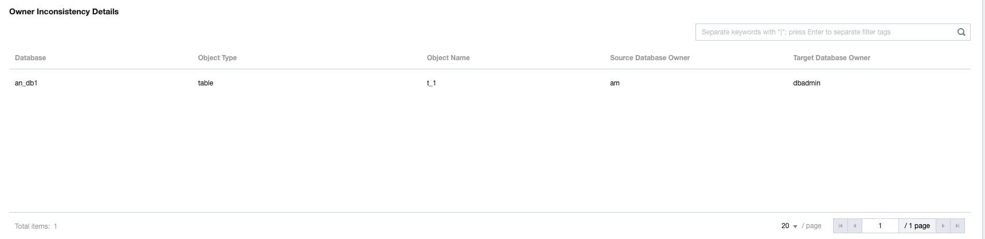Click the Source Database Owner header
This screenshot has height=239, width=985.
(x=650, y=58)
